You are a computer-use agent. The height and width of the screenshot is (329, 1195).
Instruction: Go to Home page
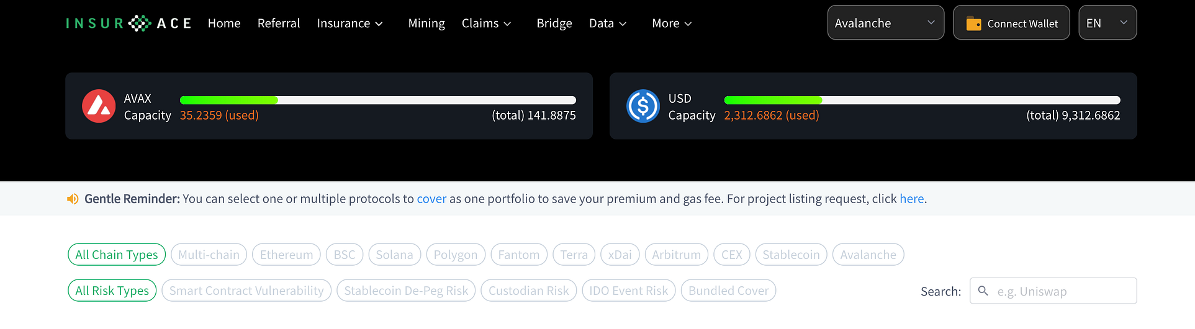click(x=224, y=24)
